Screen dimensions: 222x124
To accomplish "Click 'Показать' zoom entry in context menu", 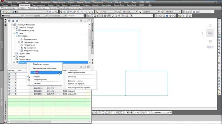I will (36, 77).
